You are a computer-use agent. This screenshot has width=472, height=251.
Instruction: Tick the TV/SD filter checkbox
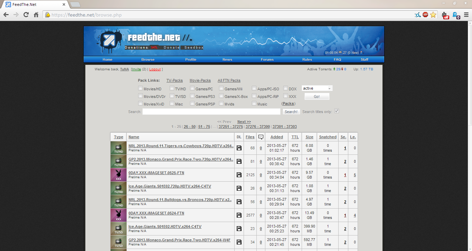tap(172, 96)
